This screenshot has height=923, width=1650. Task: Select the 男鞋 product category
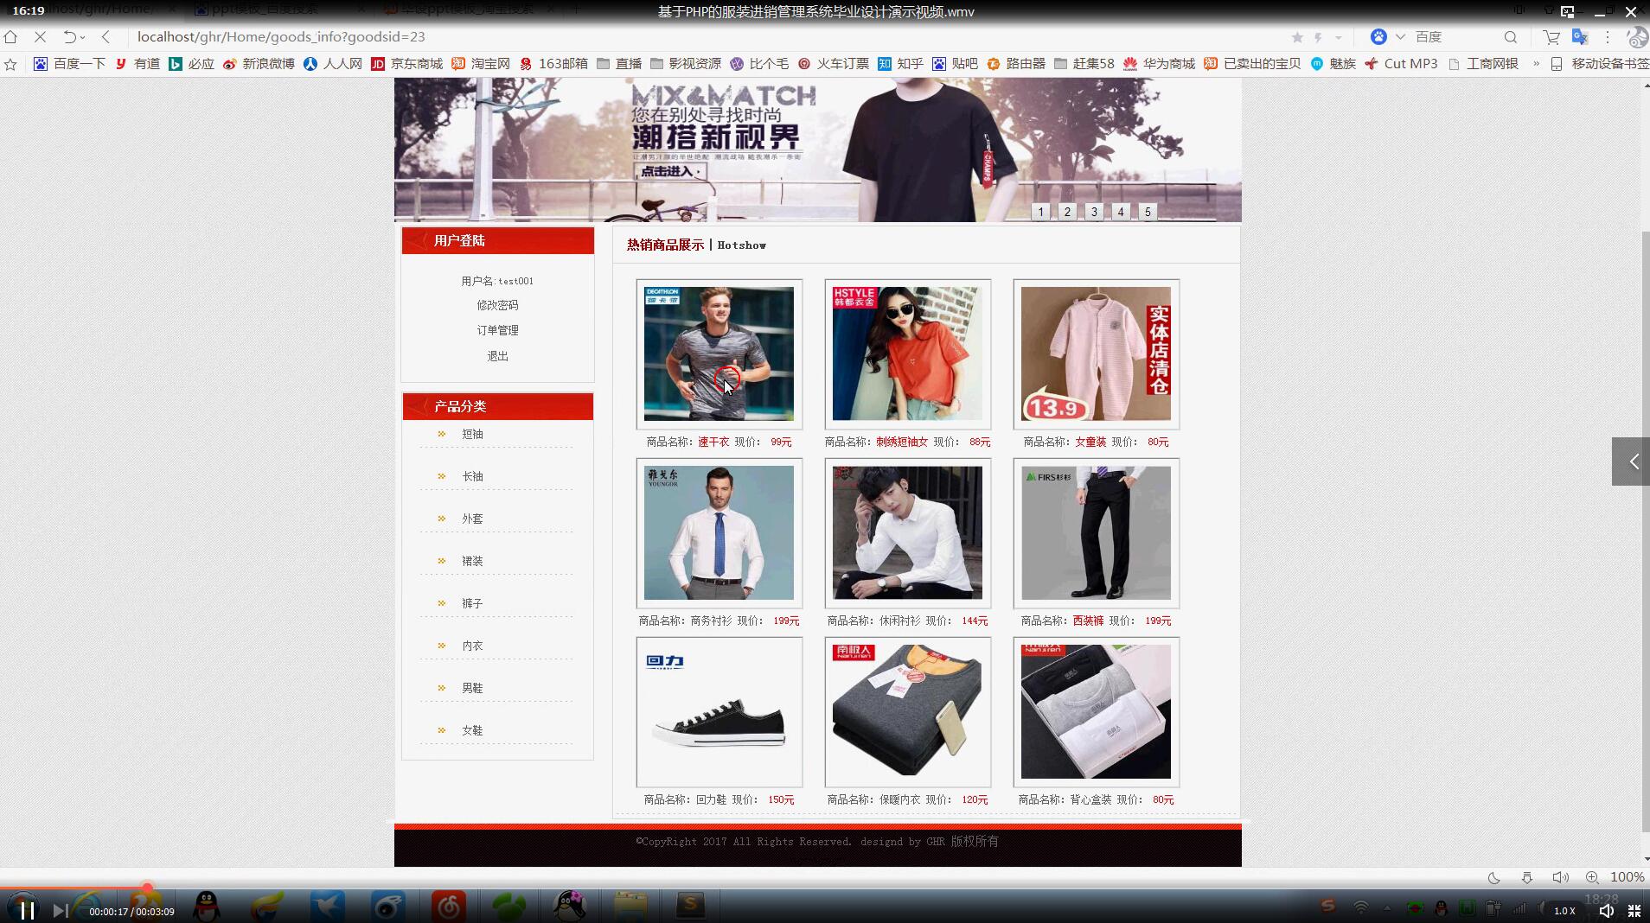coord(472,688)
